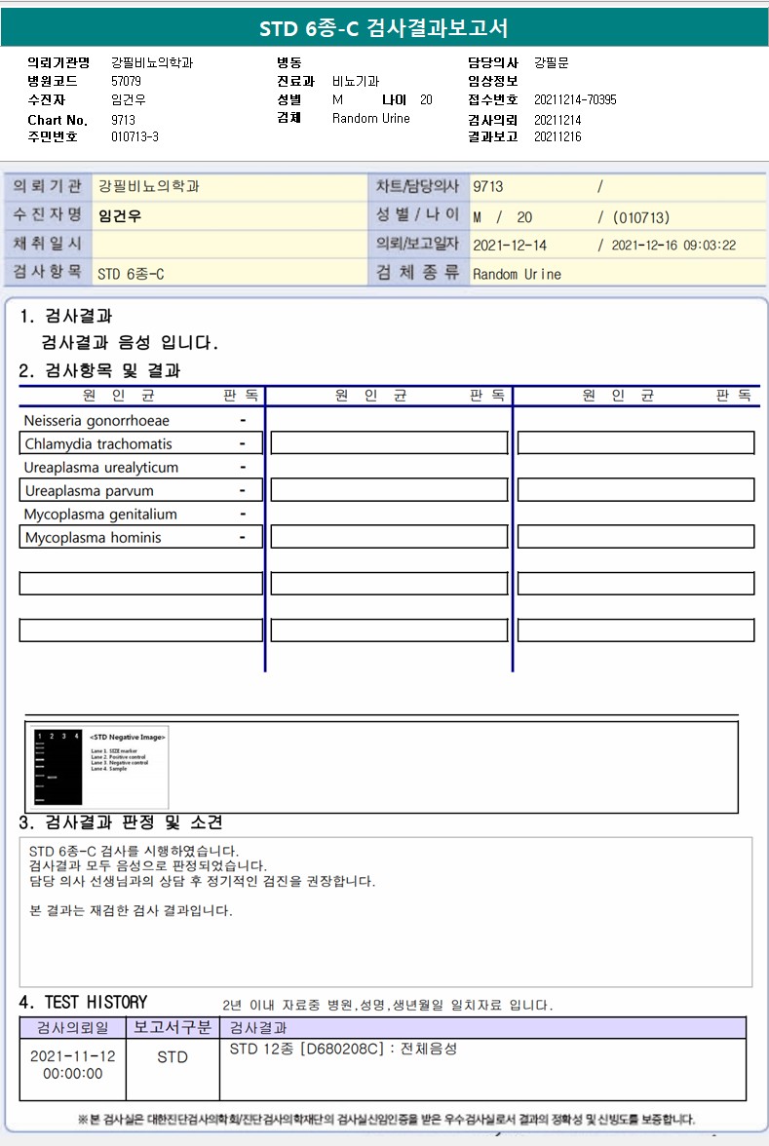Click the "의뢰기관명" label in the top header
This screenshot has width=769, height=1146.
[x=58, y=62]
